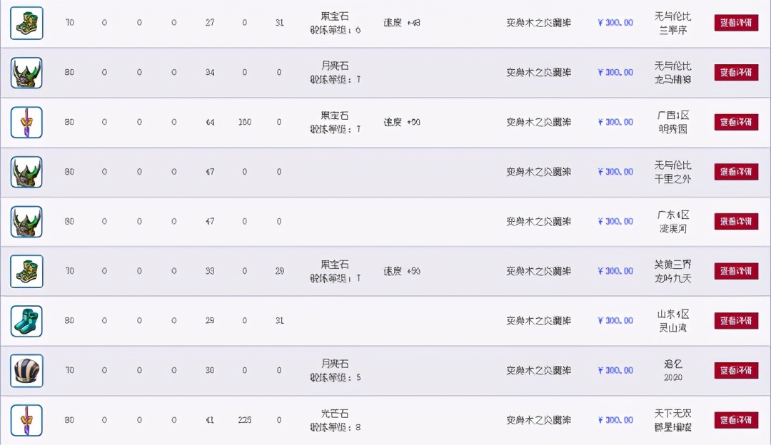This screenshot has height=445, width=771.
Task: Click the boots item icon in the first row
Action: [x=26, y=22]
